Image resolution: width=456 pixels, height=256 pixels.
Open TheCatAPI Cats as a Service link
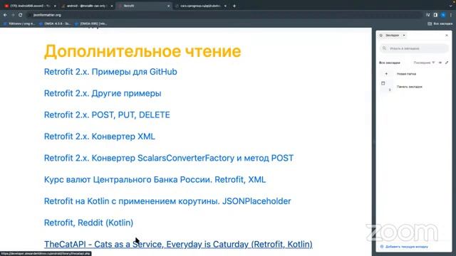pyautogui.click(x=178, y=244)
